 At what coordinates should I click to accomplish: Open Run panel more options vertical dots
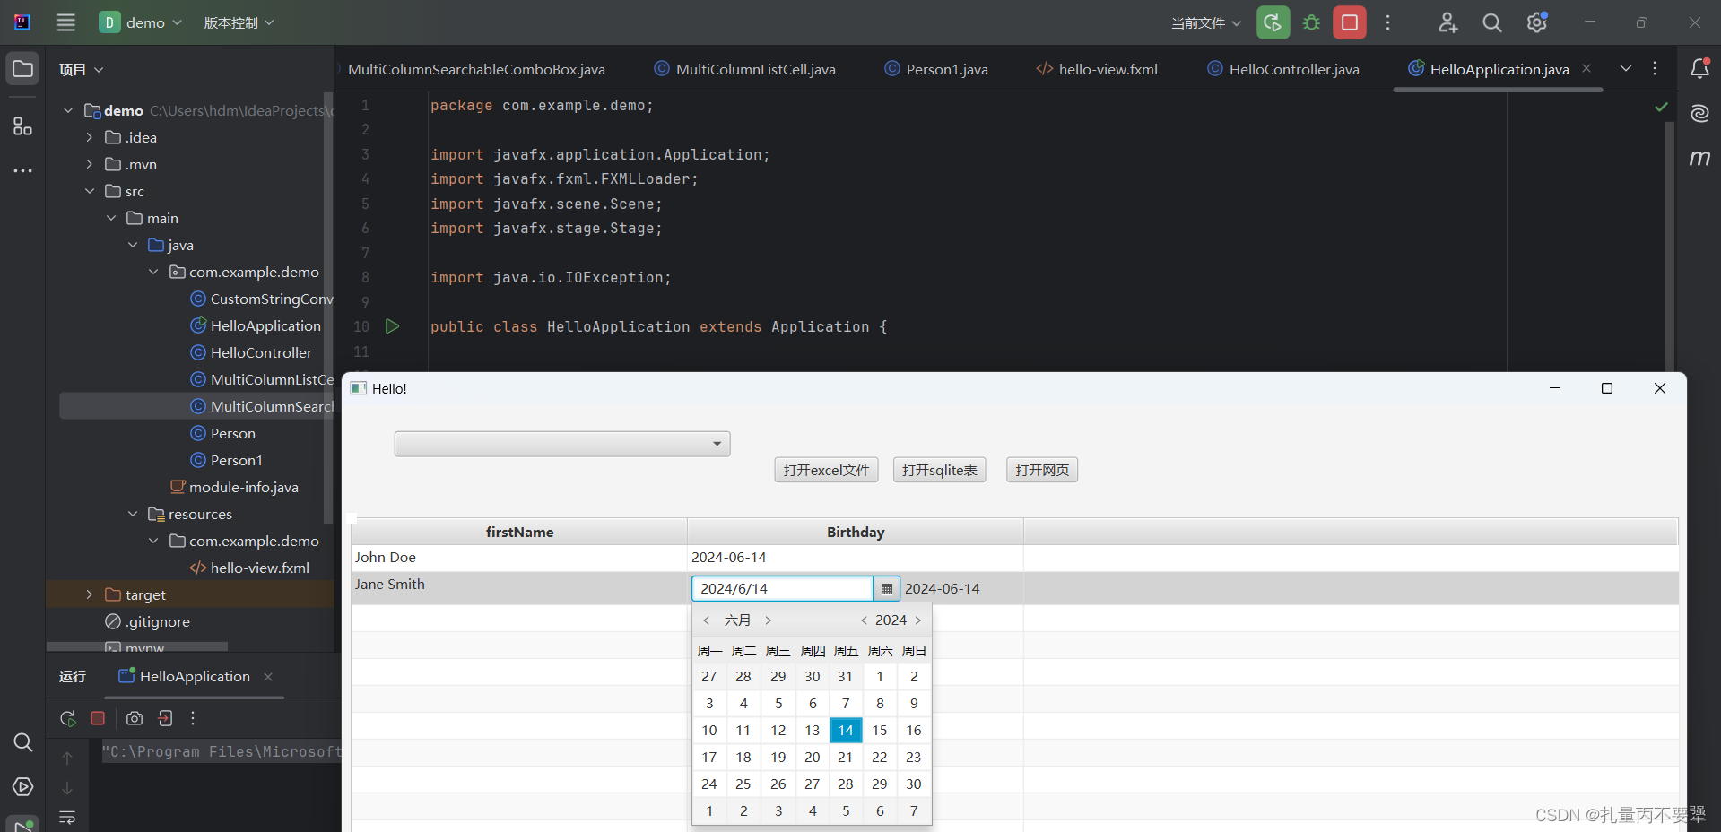tap(193, 718)
